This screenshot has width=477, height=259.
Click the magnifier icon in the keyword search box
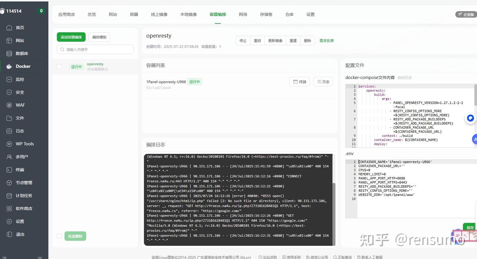click(62, 49)
